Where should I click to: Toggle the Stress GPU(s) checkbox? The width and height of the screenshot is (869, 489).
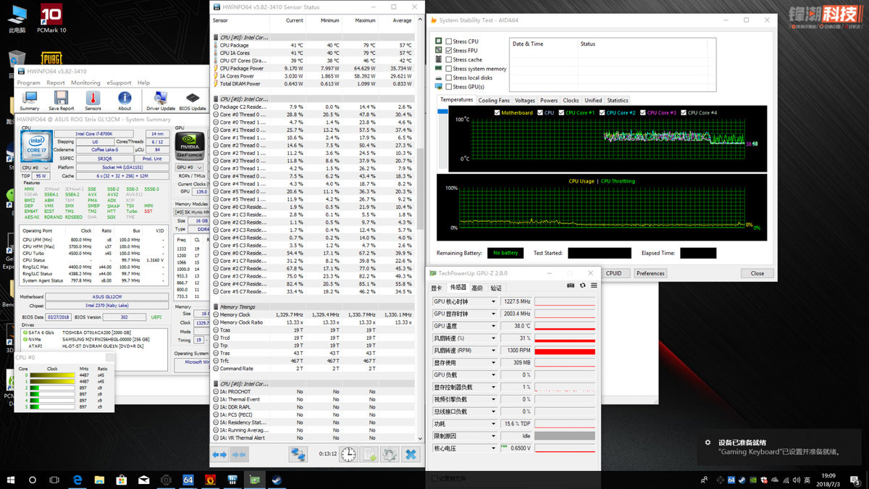(450, 87)
